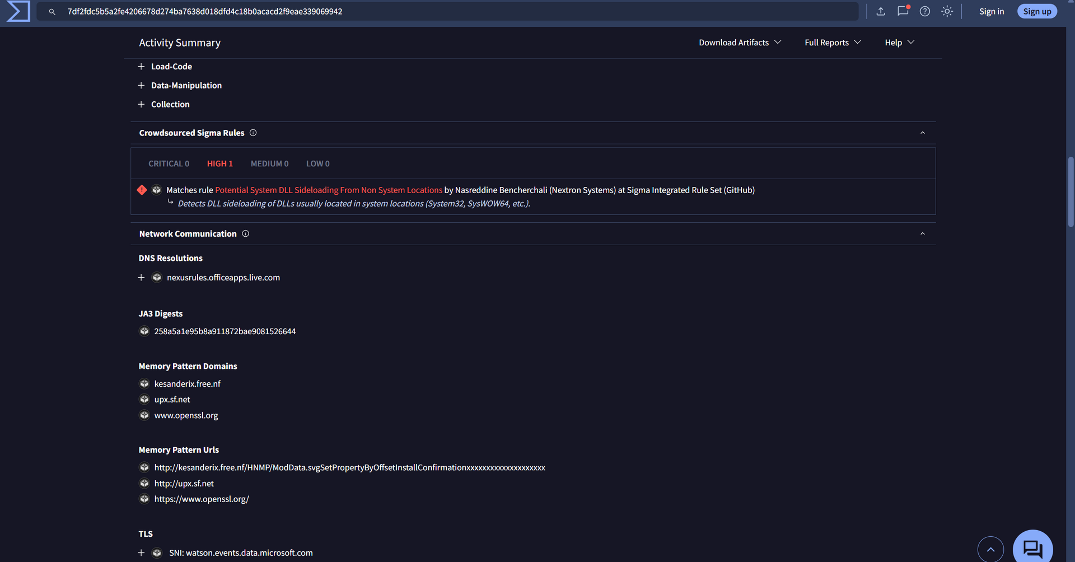
Task: Click the upload file icon
Action: coord(881,11)
